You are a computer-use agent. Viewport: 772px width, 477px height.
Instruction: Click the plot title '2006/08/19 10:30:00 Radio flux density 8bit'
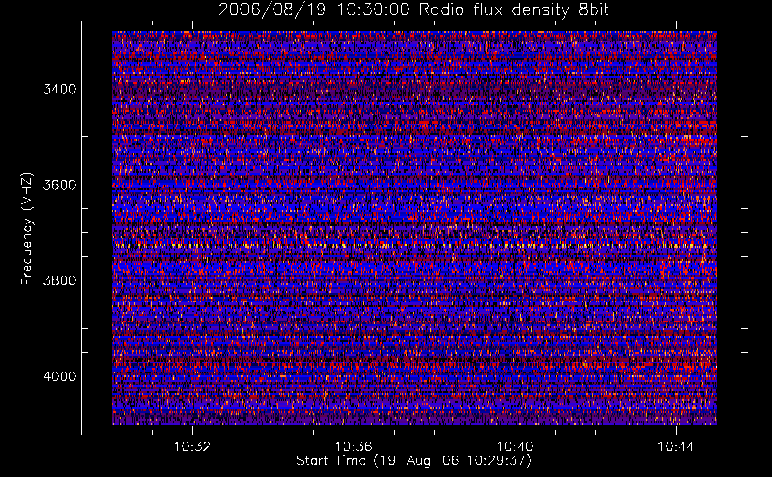click(414, 10)
